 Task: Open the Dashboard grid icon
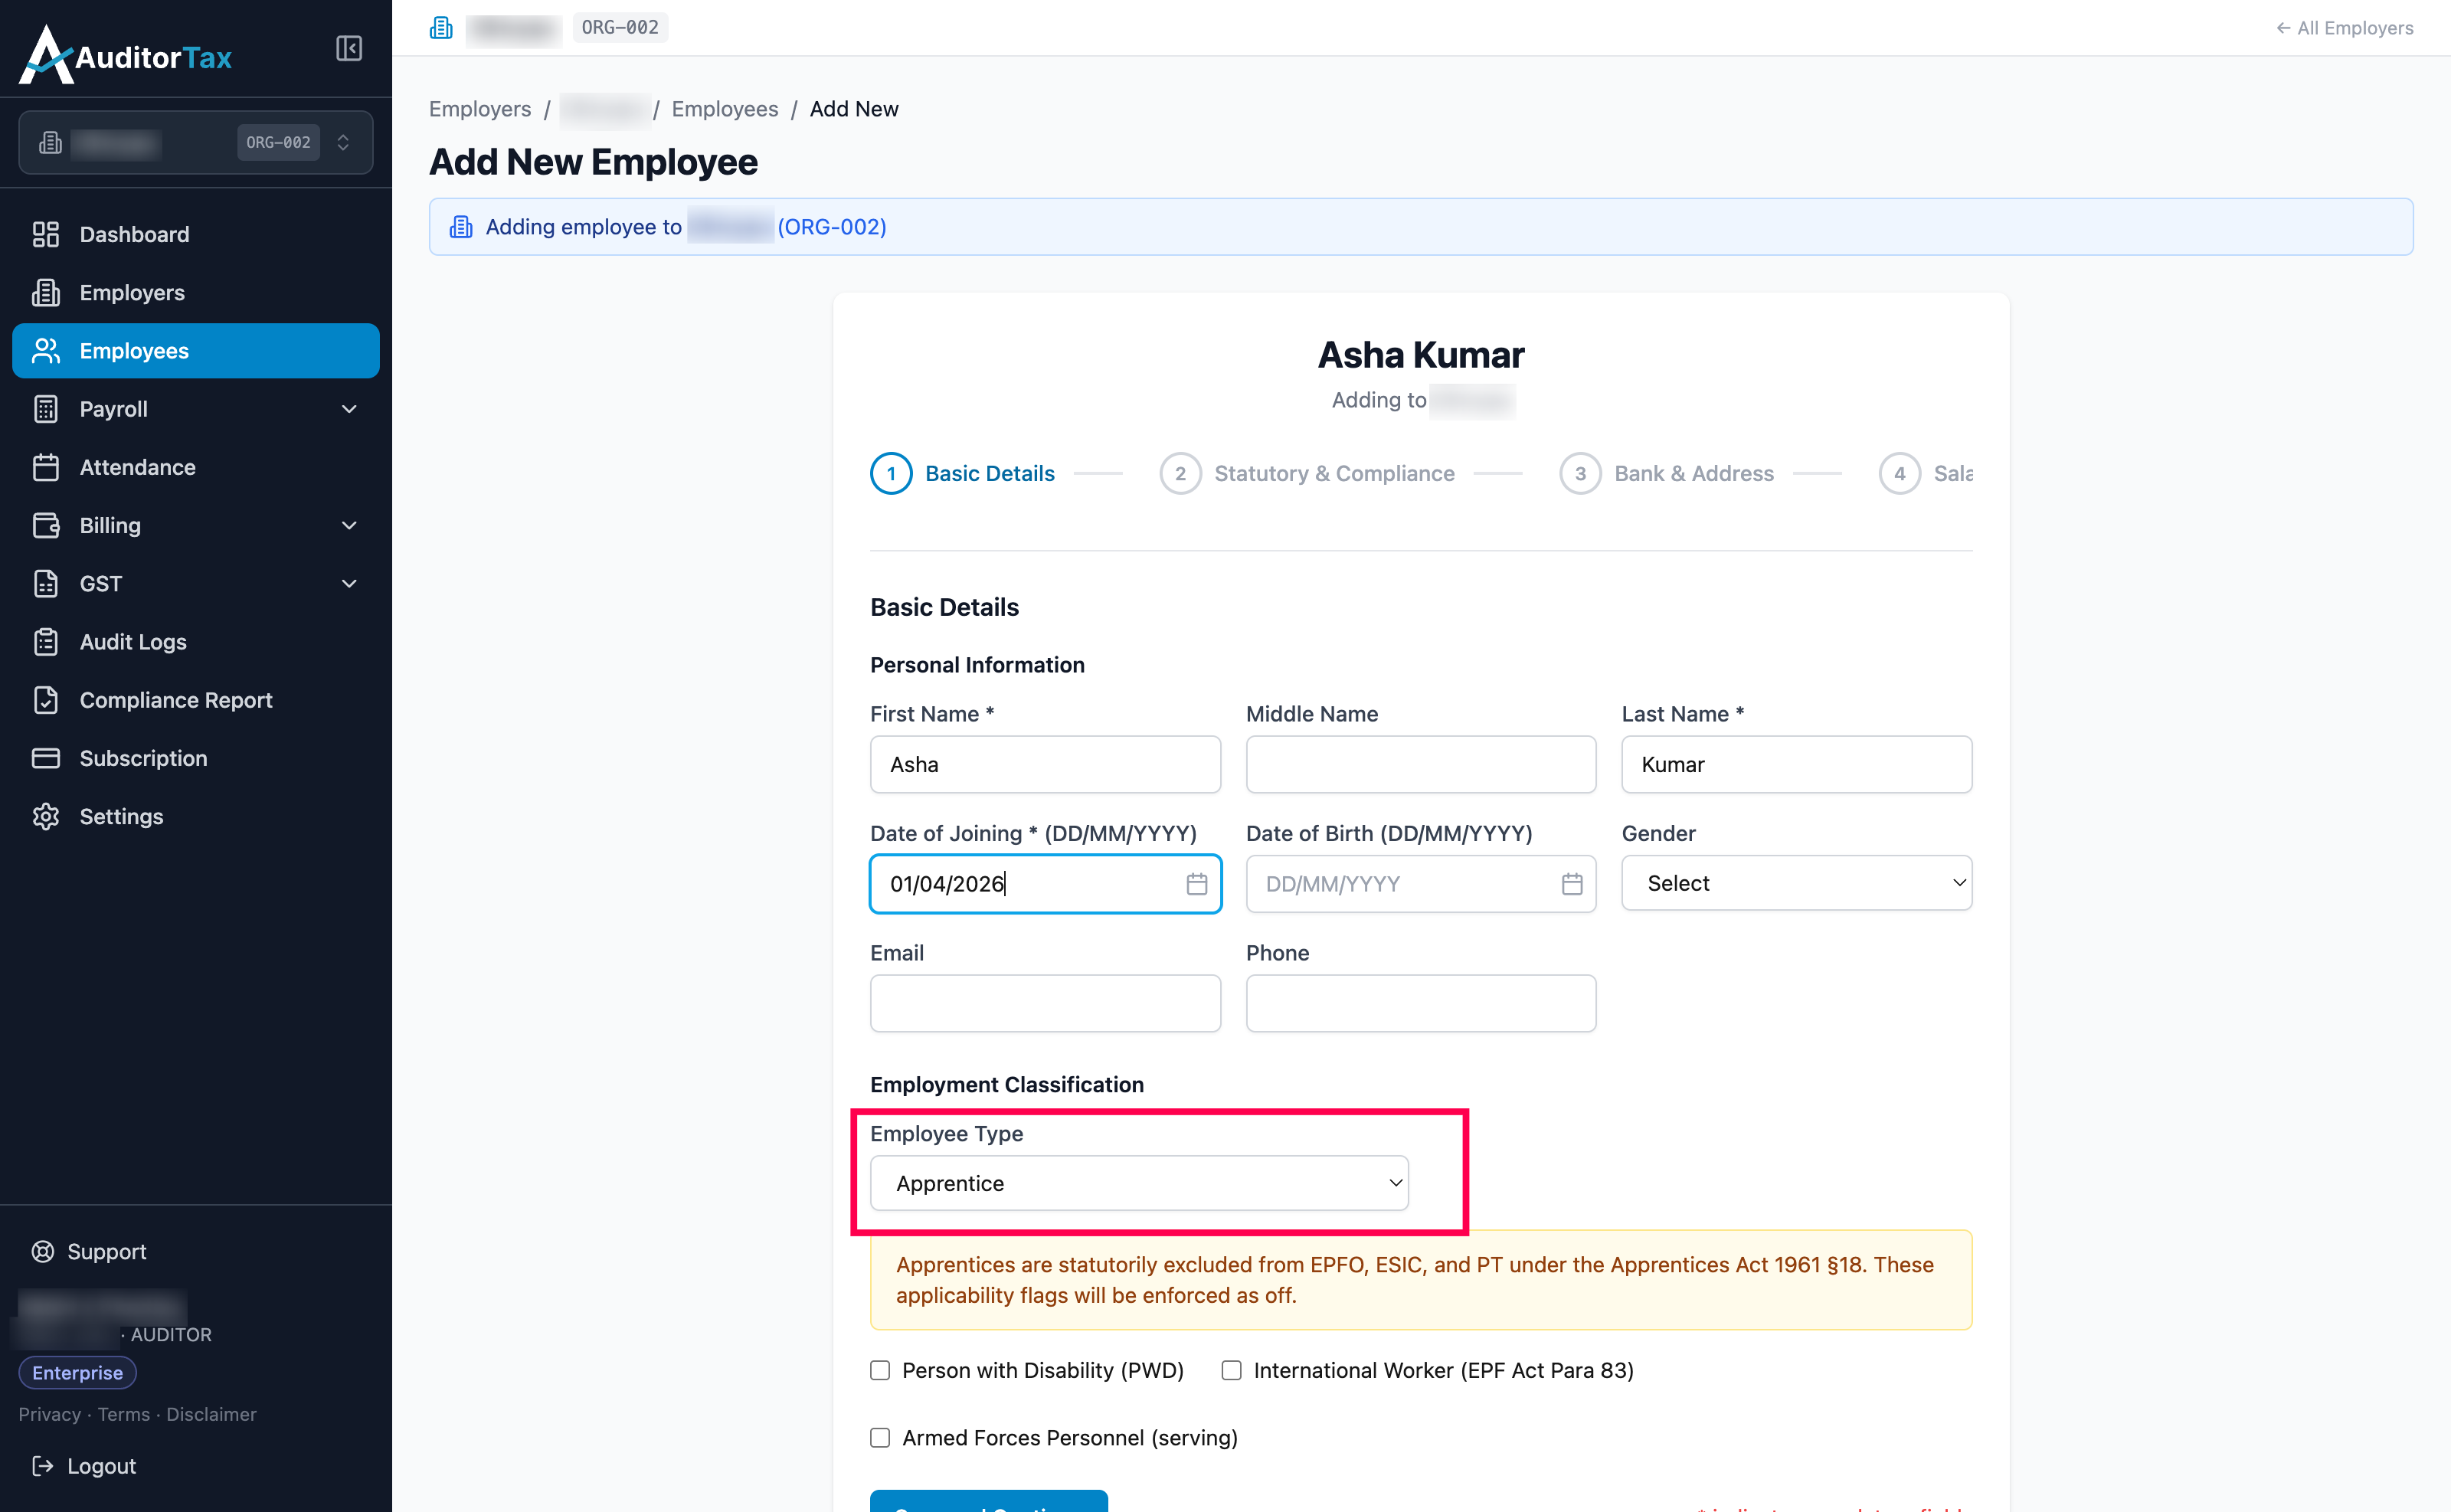point(46,234)
